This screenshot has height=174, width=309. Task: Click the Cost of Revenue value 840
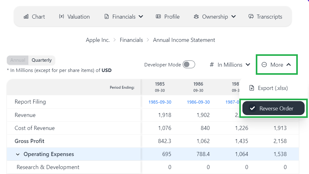pos(205,128)
